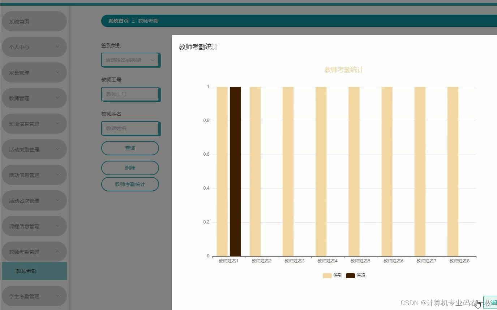Viewport: 497px width, 310px height.
Task: Click the 签到 bar for 教师姓名1
Action: coord(222,172)
